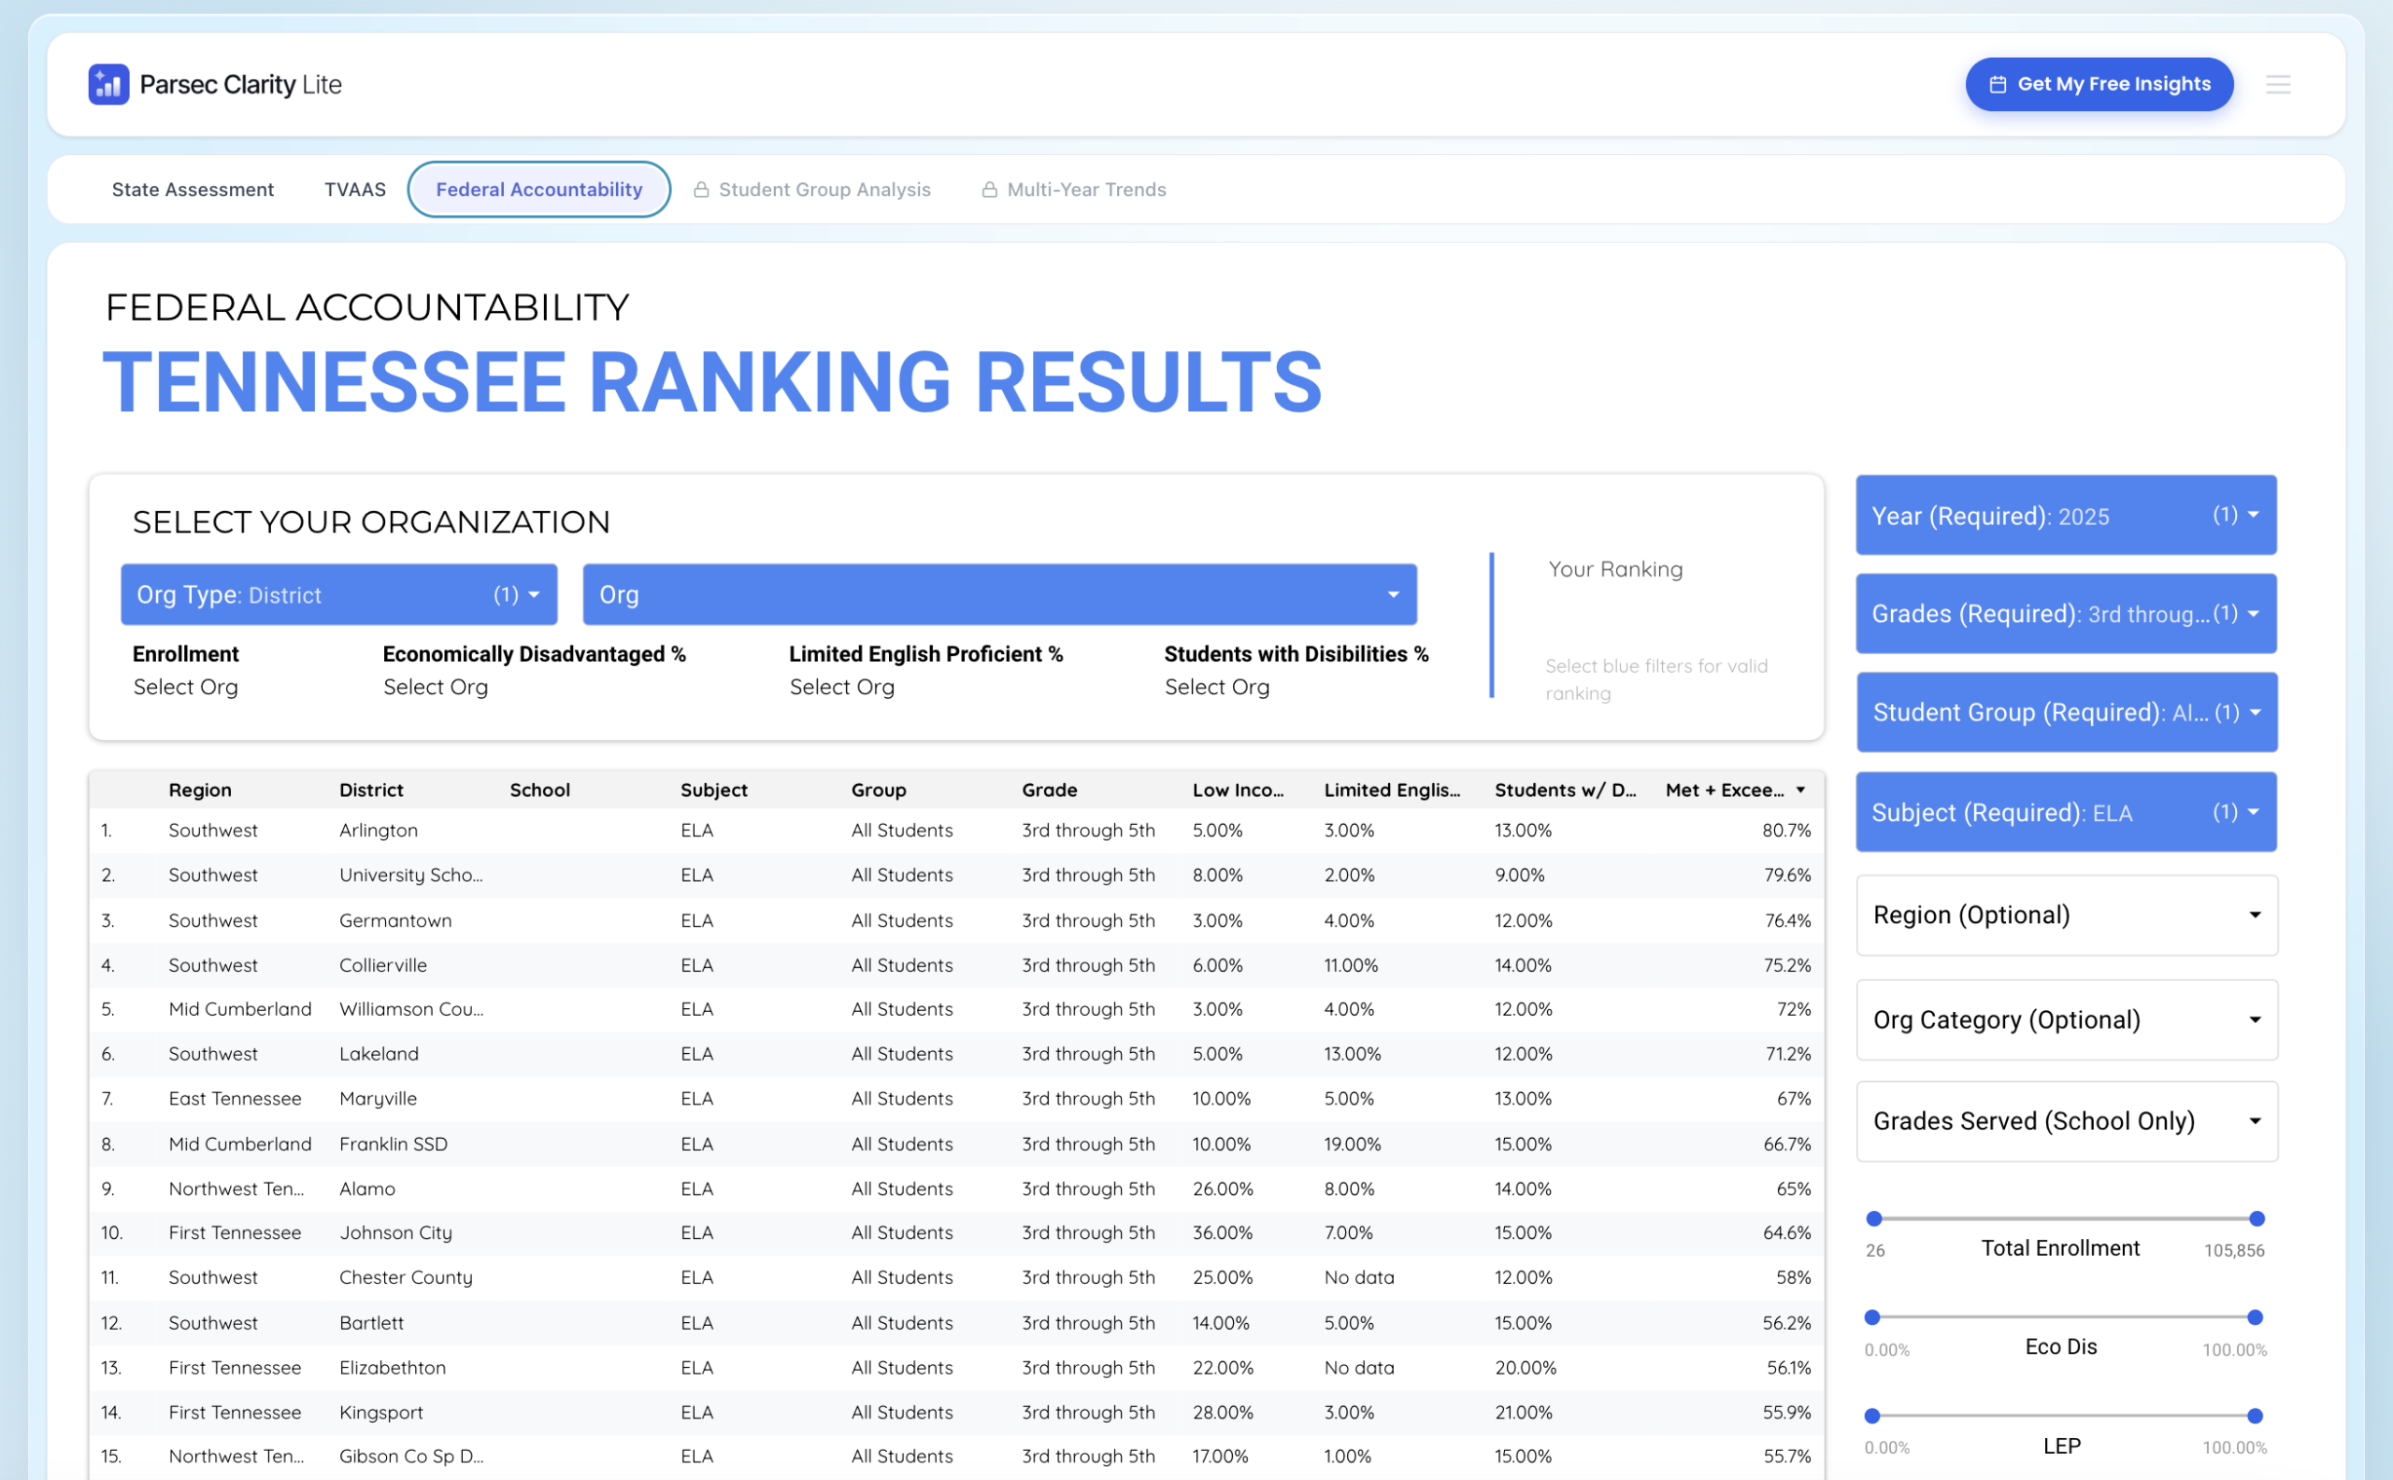This screenshot has height=1480, width=2393.
Task: Click the Kingsport district row
Action: 955,1413
